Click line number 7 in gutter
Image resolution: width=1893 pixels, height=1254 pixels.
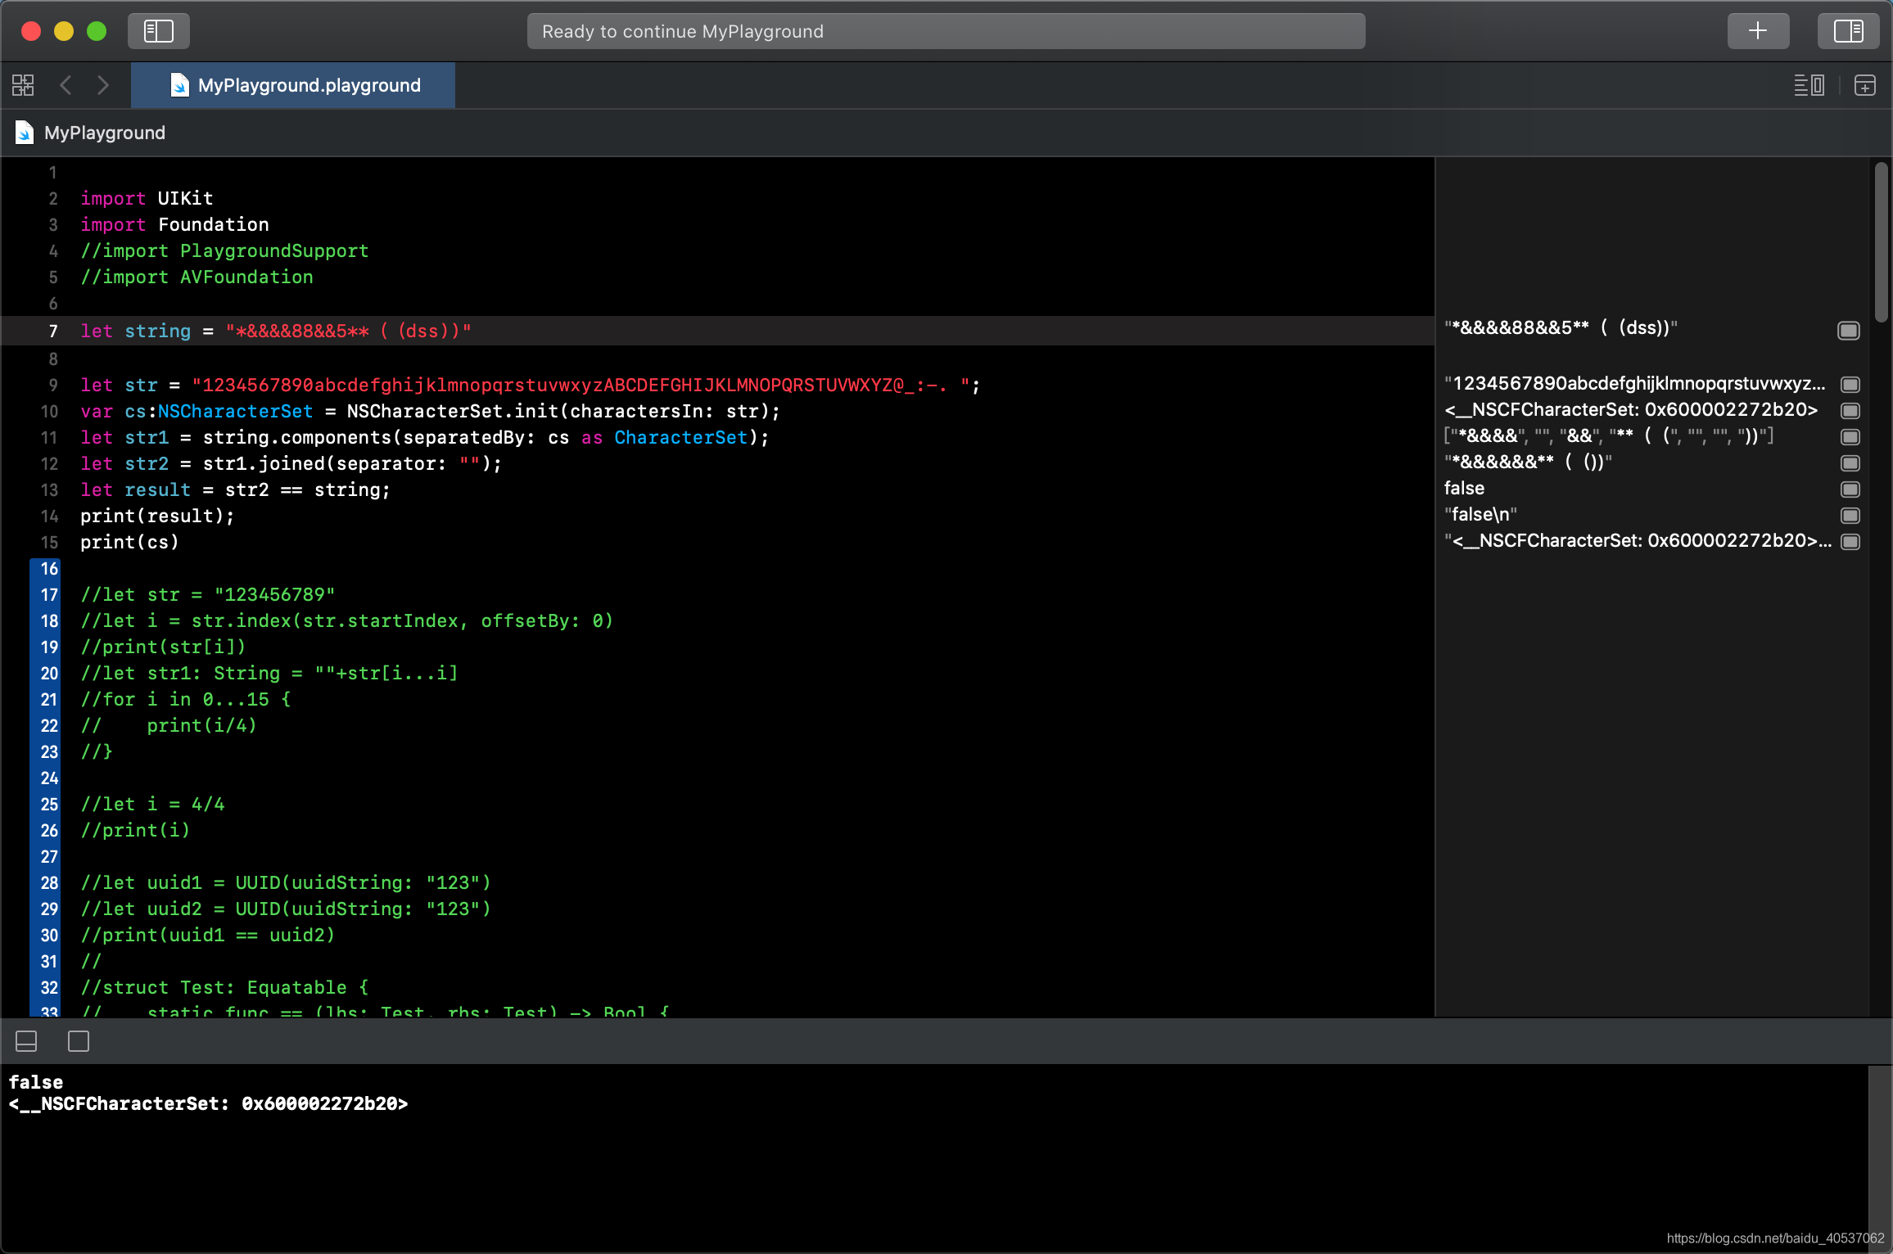[x=52, y=331]
